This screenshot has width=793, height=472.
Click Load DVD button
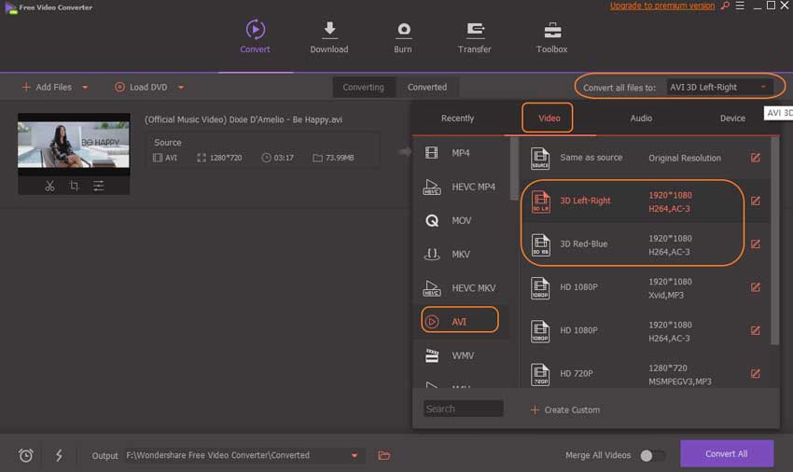click(x=141, y=87)
